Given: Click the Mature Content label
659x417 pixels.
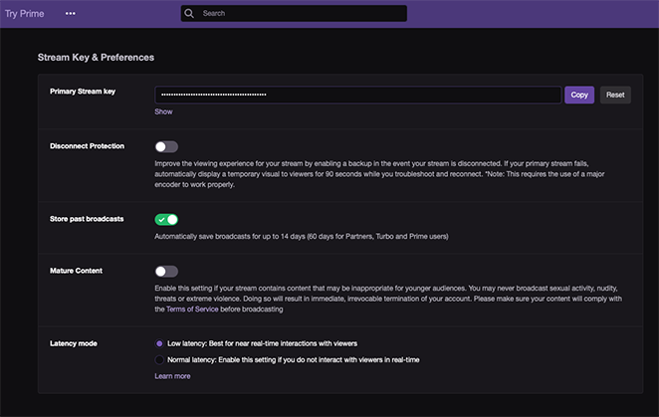Looking at the screenshot, I should (x=76, y=270).
